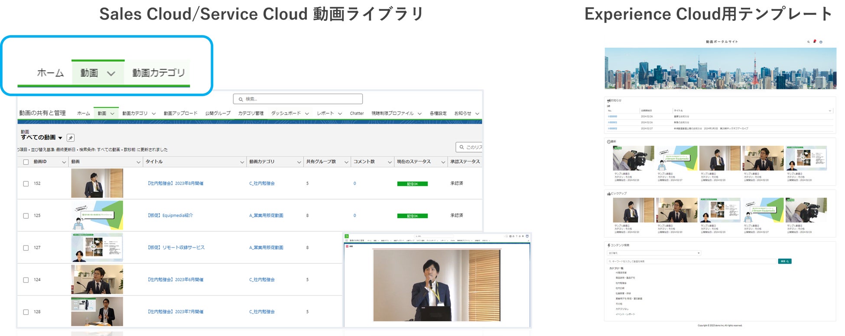Select the 視聴制限プロファイル tab label
The image size is (845, 336).
coord(392,114)
